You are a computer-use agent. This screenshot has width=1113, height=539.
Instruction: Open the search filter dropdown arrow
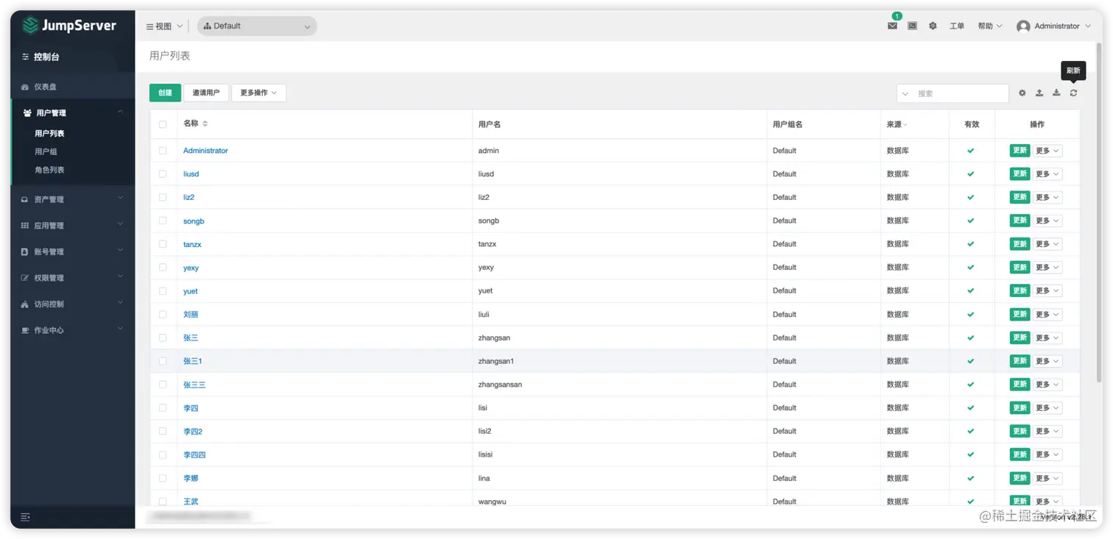click(905, 93)
